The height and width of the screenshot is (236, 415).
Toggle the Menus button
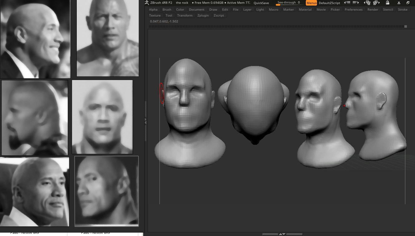tap(311, 3)
